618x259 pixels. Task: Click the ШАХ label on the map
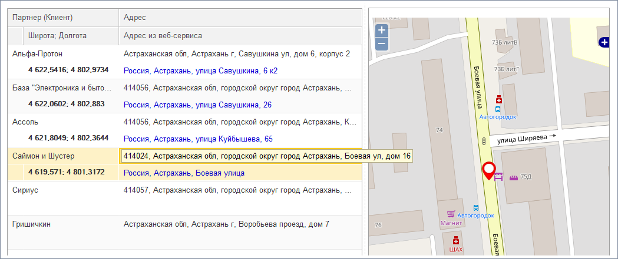pos(456,249)
